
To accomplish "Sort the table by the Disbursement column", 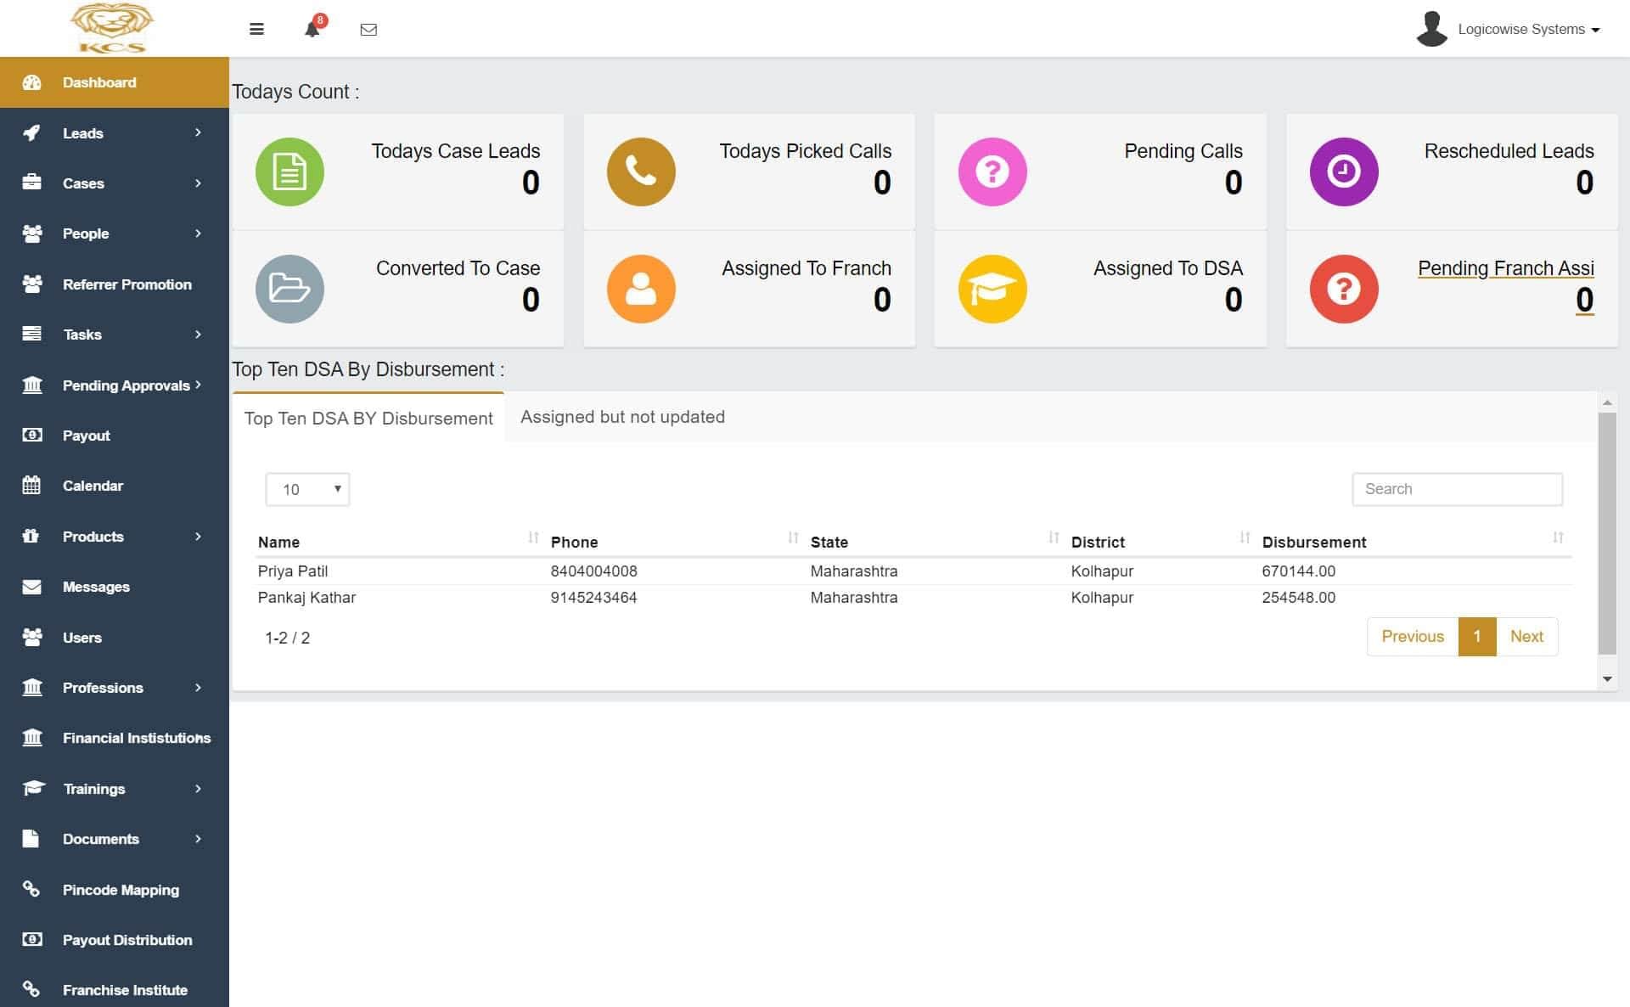I will (x=1313, y=542).
